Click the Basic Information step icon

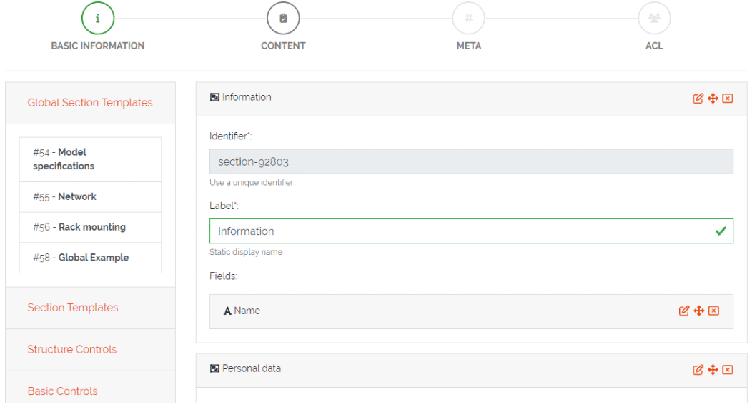98,19
